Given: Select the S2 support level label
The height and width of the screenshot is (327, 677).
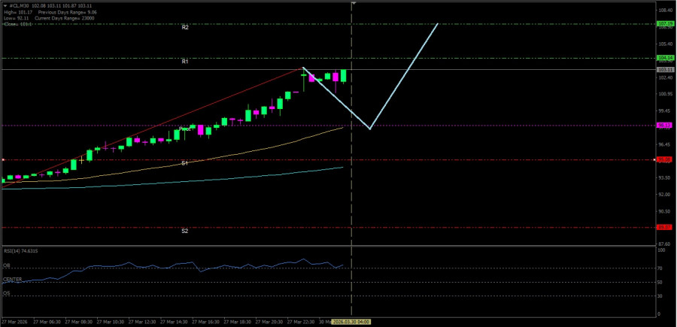Looking at the screenshot, I should 185,231.
